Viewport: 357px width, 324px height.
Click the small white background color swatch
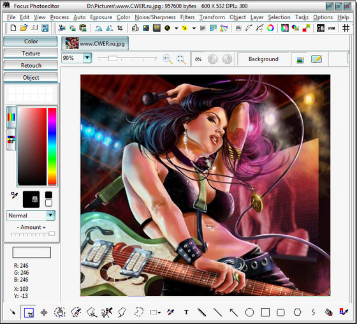coord(48,203)
